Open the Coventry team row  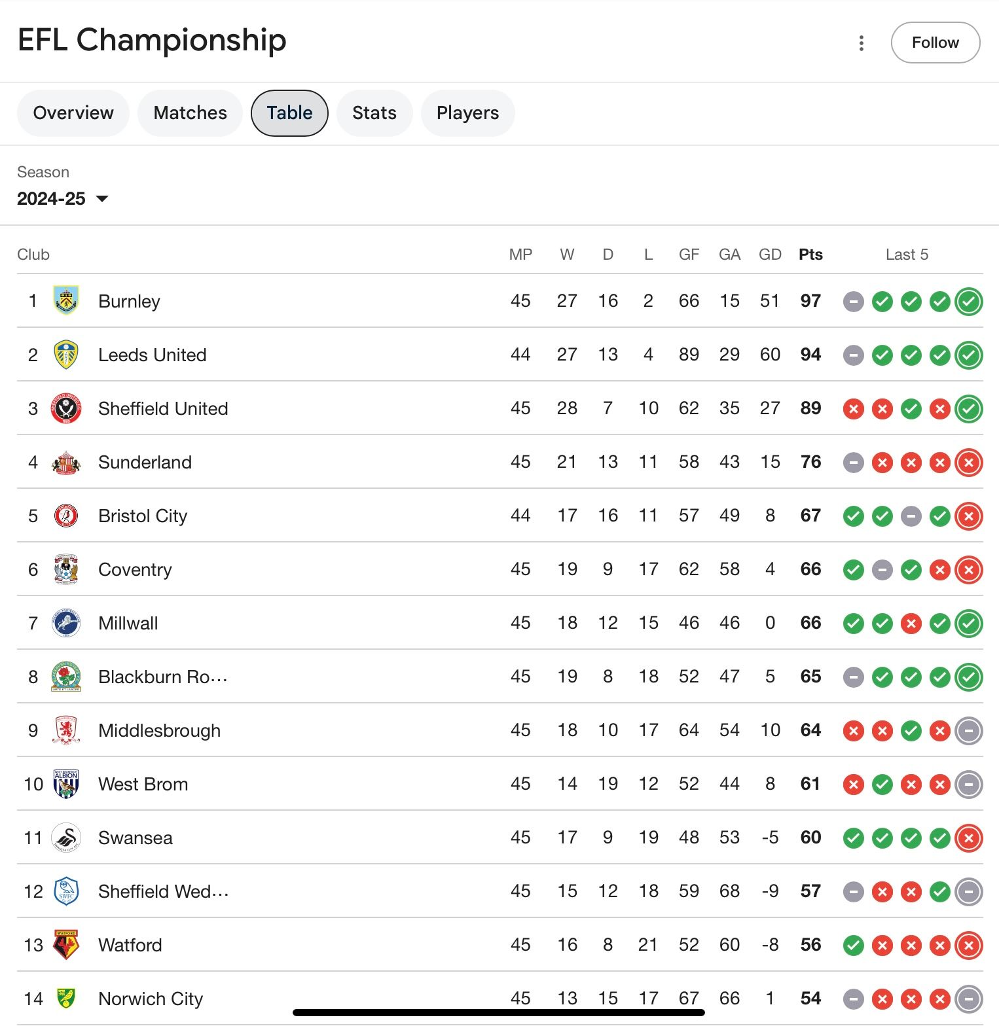pyautogui.click(x=500, y=569)
